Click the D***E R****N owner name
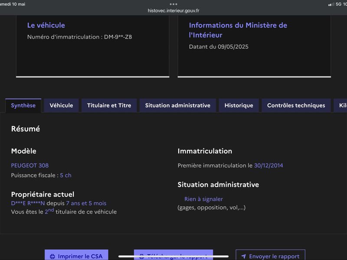The height and width of the screenshot is (260, 347). coord(28,203)
